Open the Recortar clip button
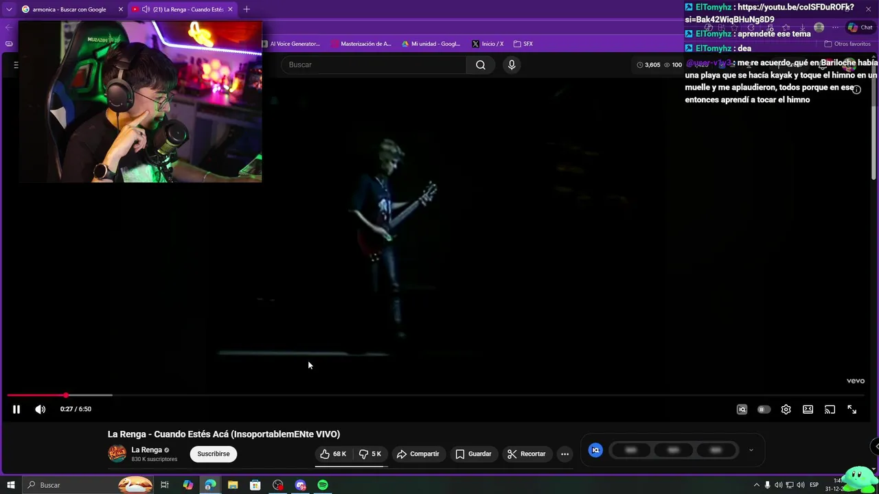Viewport: 879px width, 494px height. [526, 454]
